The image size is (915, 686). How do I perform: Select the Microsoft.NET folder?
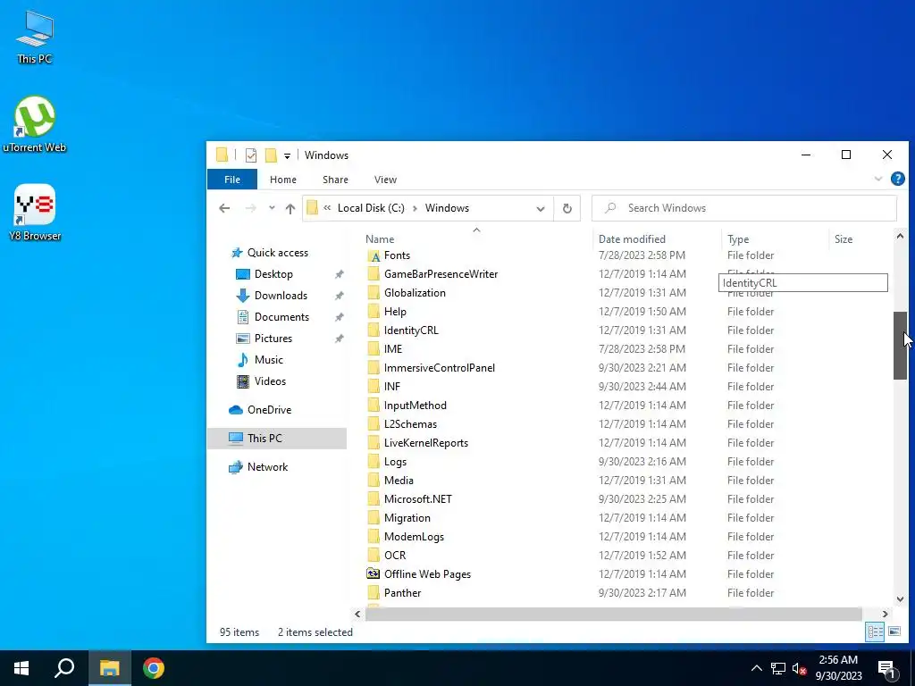click(418, 499)
